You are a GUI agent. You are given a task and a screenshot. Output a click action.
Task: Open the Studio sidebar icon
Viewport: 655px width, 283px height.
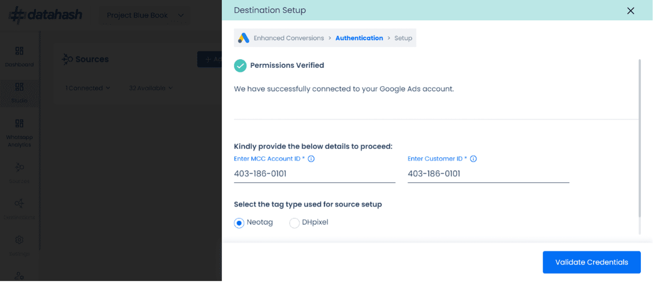pos(19,87)
